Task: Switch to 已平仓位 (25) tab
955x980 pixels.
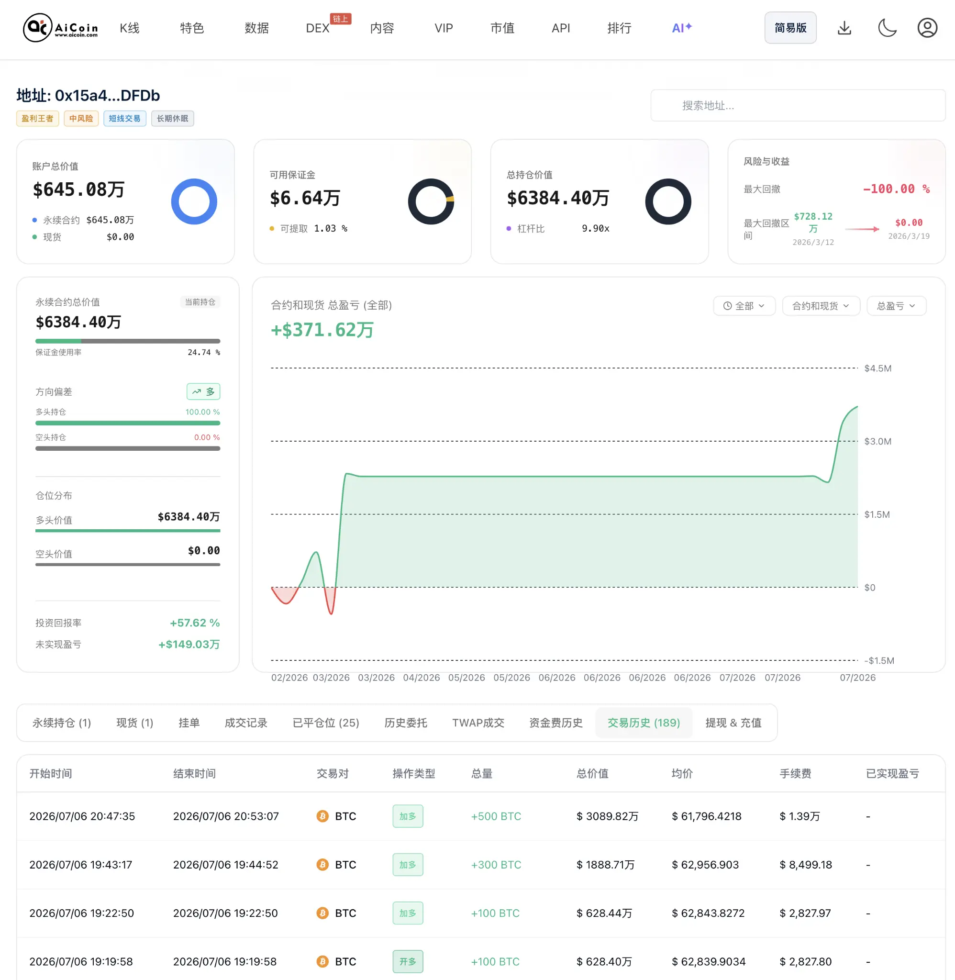Action: click(x=325, y=723)
